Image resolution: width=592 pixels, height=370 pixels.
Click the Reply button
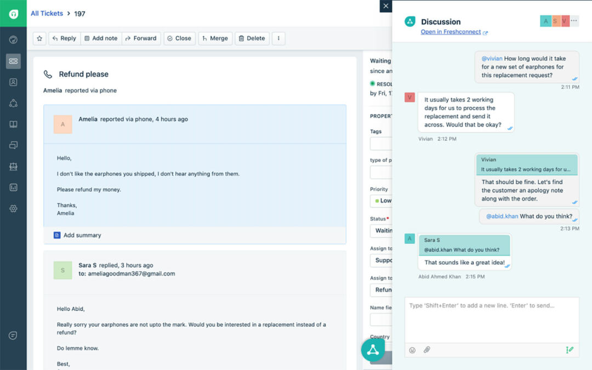64,38
